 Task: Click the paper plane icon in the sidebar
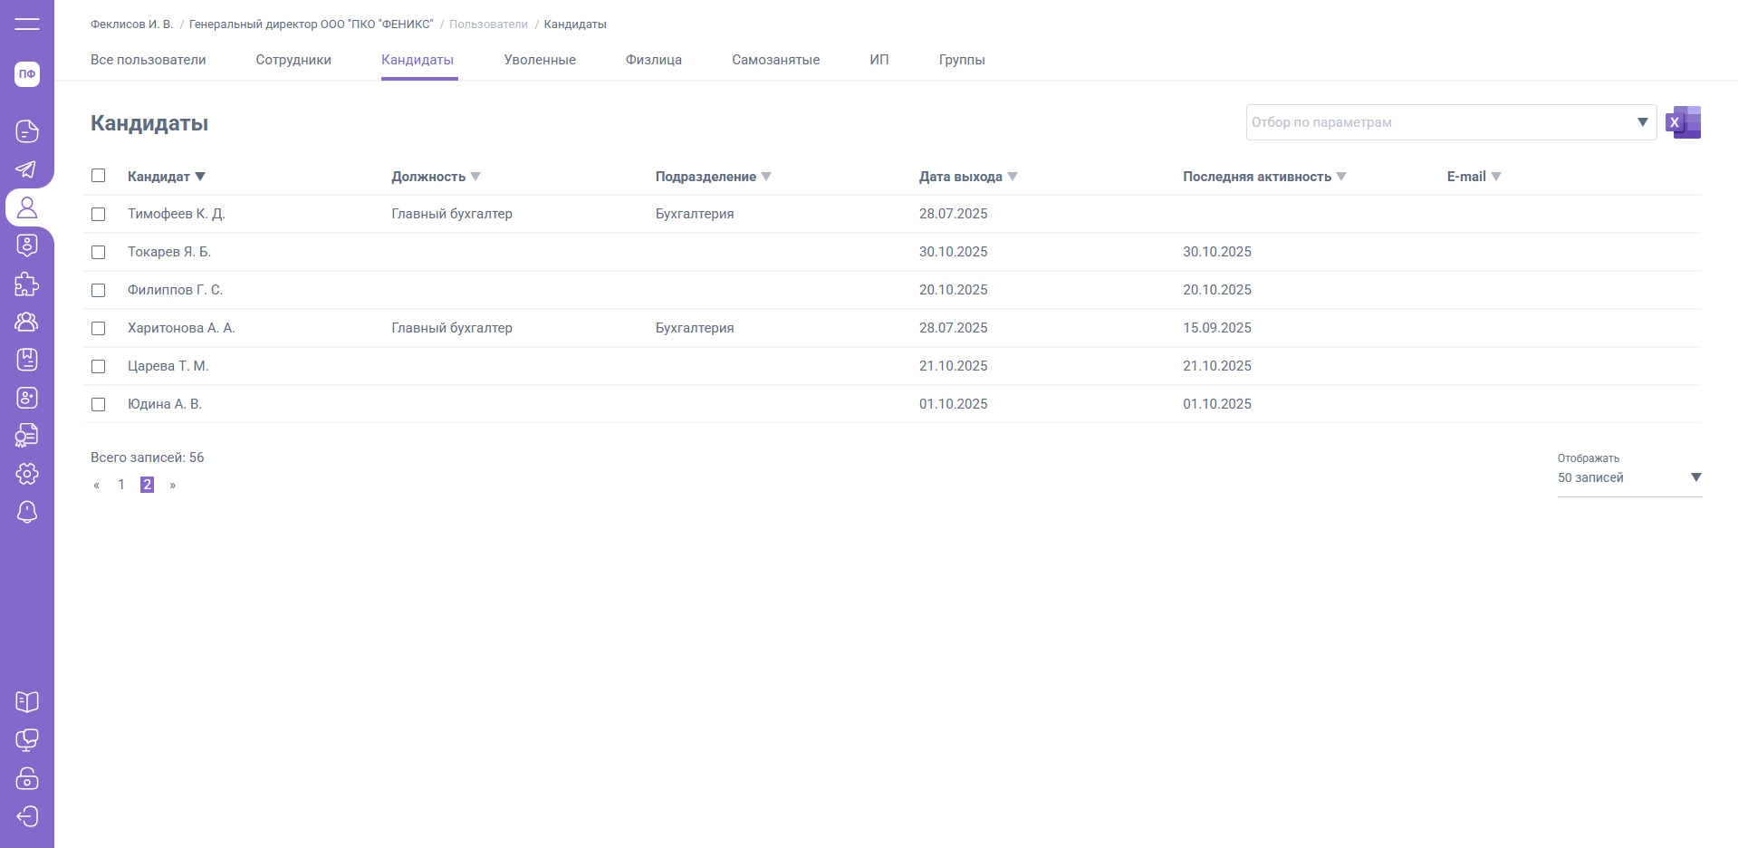(x=27, y=169)
